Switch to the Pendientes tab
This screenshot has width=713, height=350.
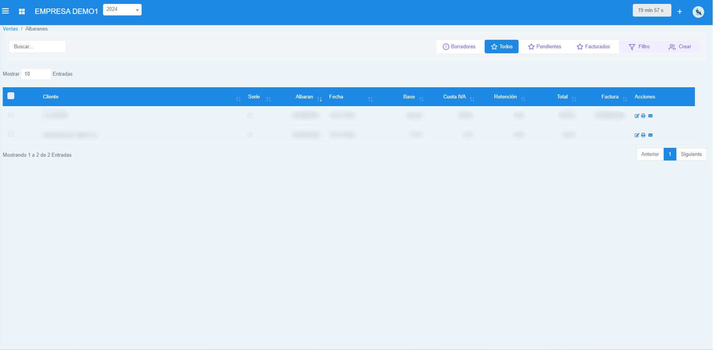click(544, 47)
